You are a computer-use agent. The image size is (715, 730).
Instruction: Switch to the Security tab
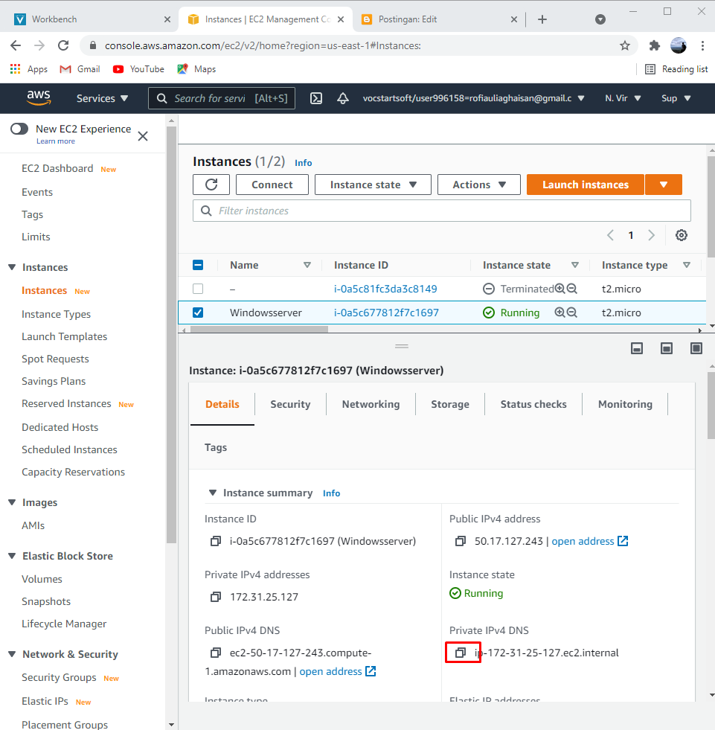290,404
